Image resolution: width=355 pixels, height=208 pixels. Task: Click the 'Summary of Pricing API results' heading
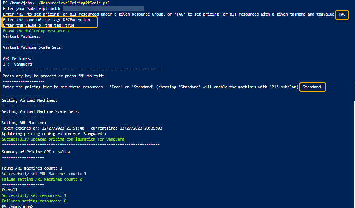(36, 152)
